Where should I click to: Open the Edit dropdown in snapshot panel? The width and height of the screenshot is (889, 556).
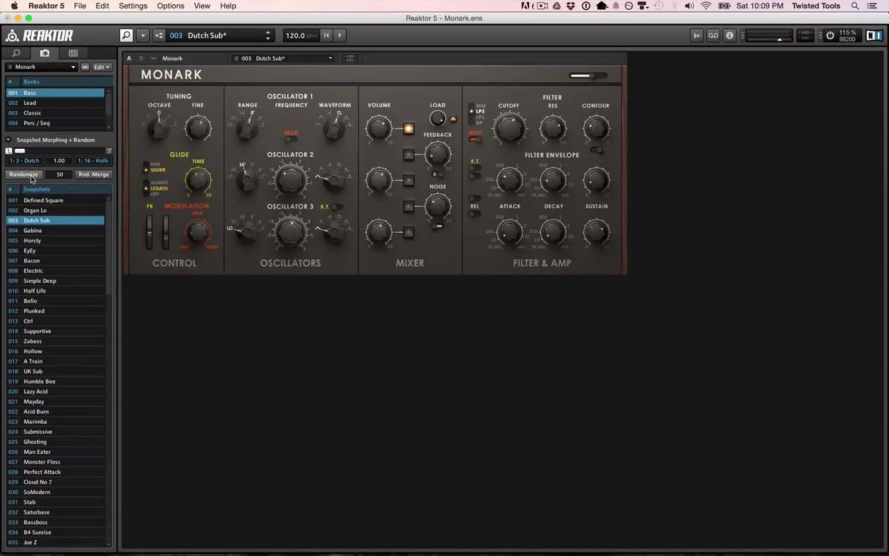[102, 67]
